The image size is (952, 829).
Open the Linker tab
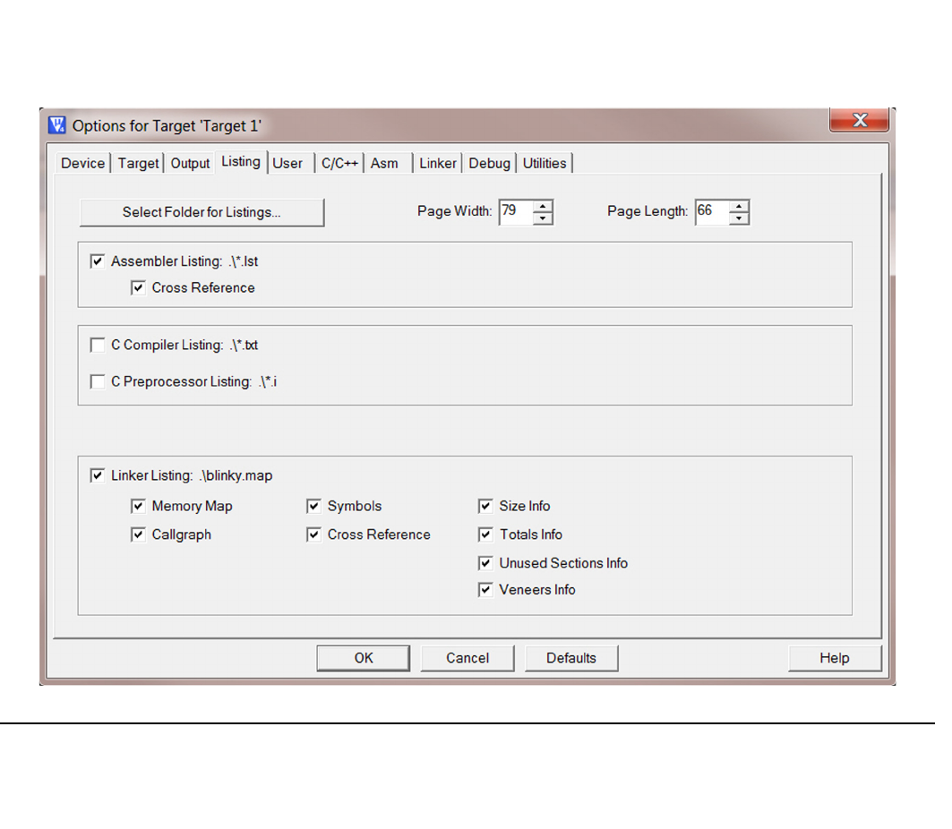coord(438,163)
